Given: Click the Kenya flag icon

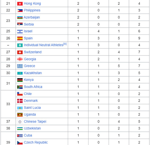Looking at the screenshot, I should 20,80.
